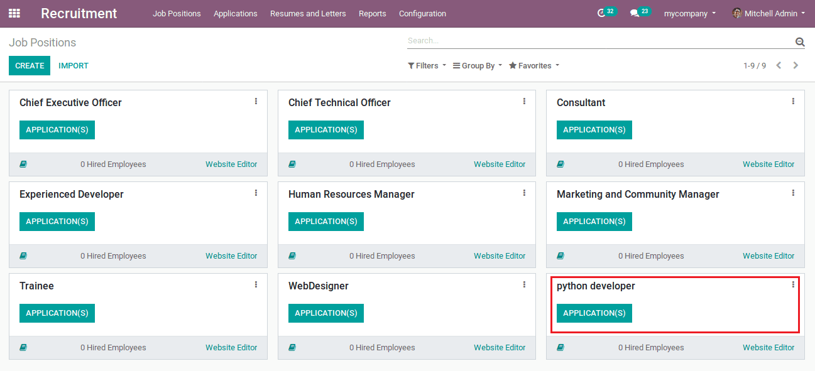The image size is (815, 371).
Task: Open kebab menu on Consultant card
Action: [793, 101]
